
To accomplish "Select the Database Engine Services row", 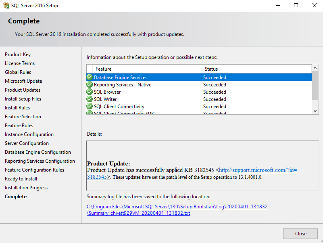I will 161,77.
